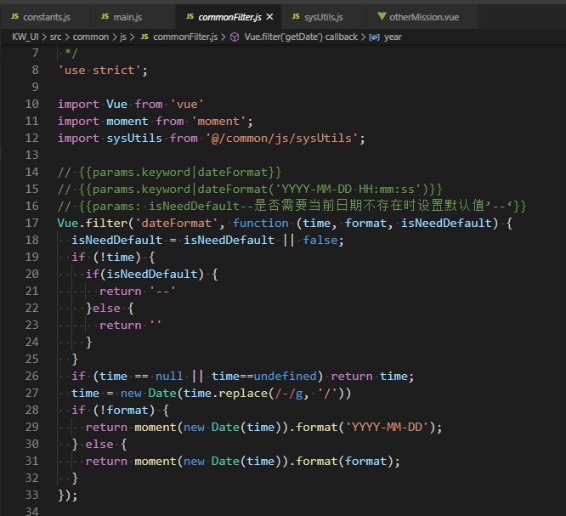
Task: Close the commonFilter.js tab
Action: (269, 17)
